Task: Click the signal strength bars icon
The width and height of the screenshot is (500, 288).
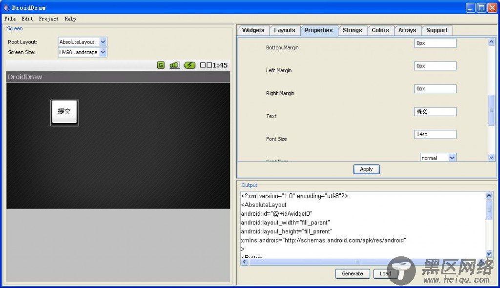Action: pos(175,65)
